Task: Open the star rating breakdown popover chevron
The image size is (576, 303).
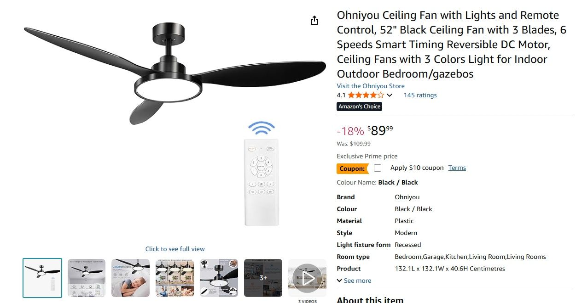Action: tap(390, 95)
